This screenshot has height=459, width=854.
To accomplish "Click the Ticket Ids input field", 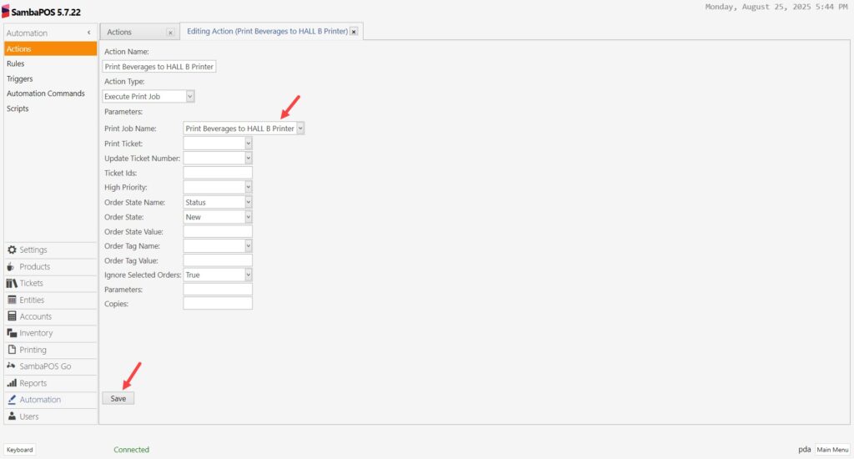I will pos(218,173).
